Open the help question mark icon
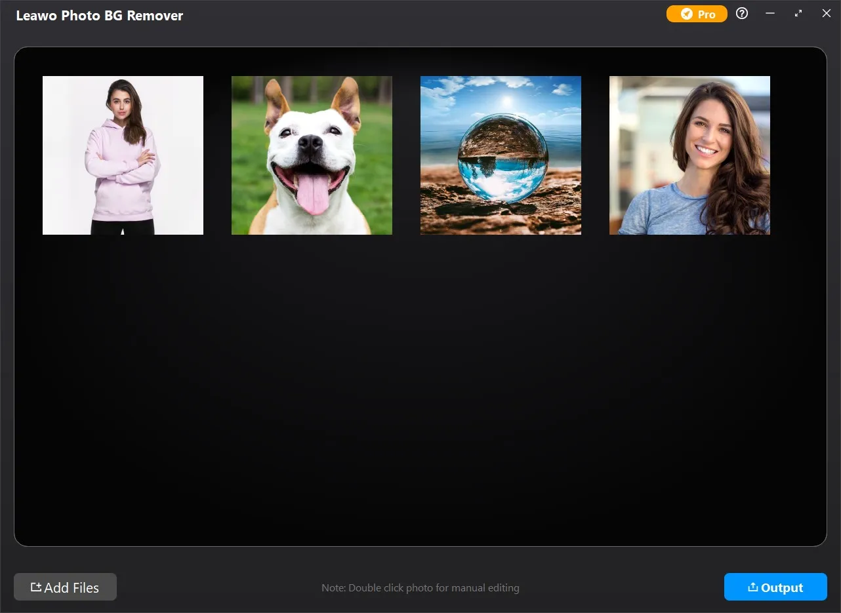 pos(742,14)
